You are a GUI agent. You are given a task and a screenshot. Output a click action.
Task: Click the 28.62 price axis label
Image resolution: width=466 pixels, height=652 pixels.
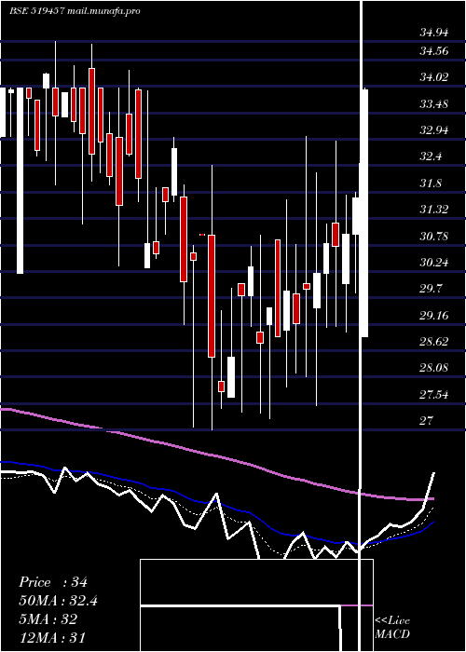(434, 342)
